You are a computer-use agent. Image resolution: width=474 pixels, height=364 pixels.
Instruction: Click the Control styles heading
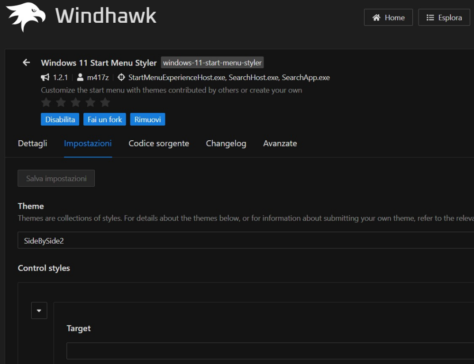point(44,268)
